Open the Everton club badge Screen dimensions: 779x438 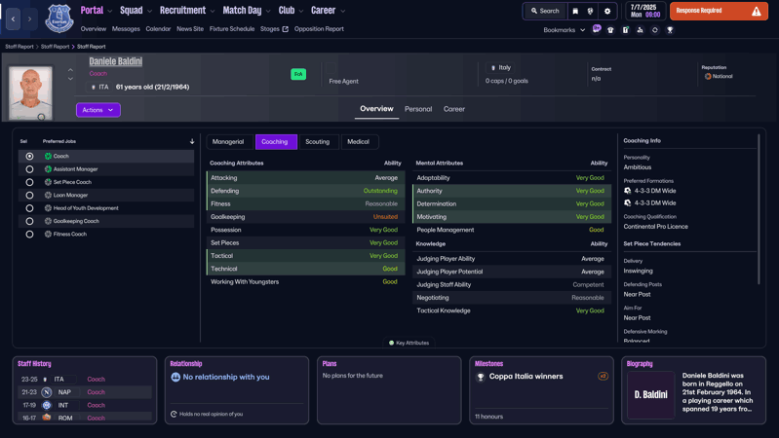point(59,18)
